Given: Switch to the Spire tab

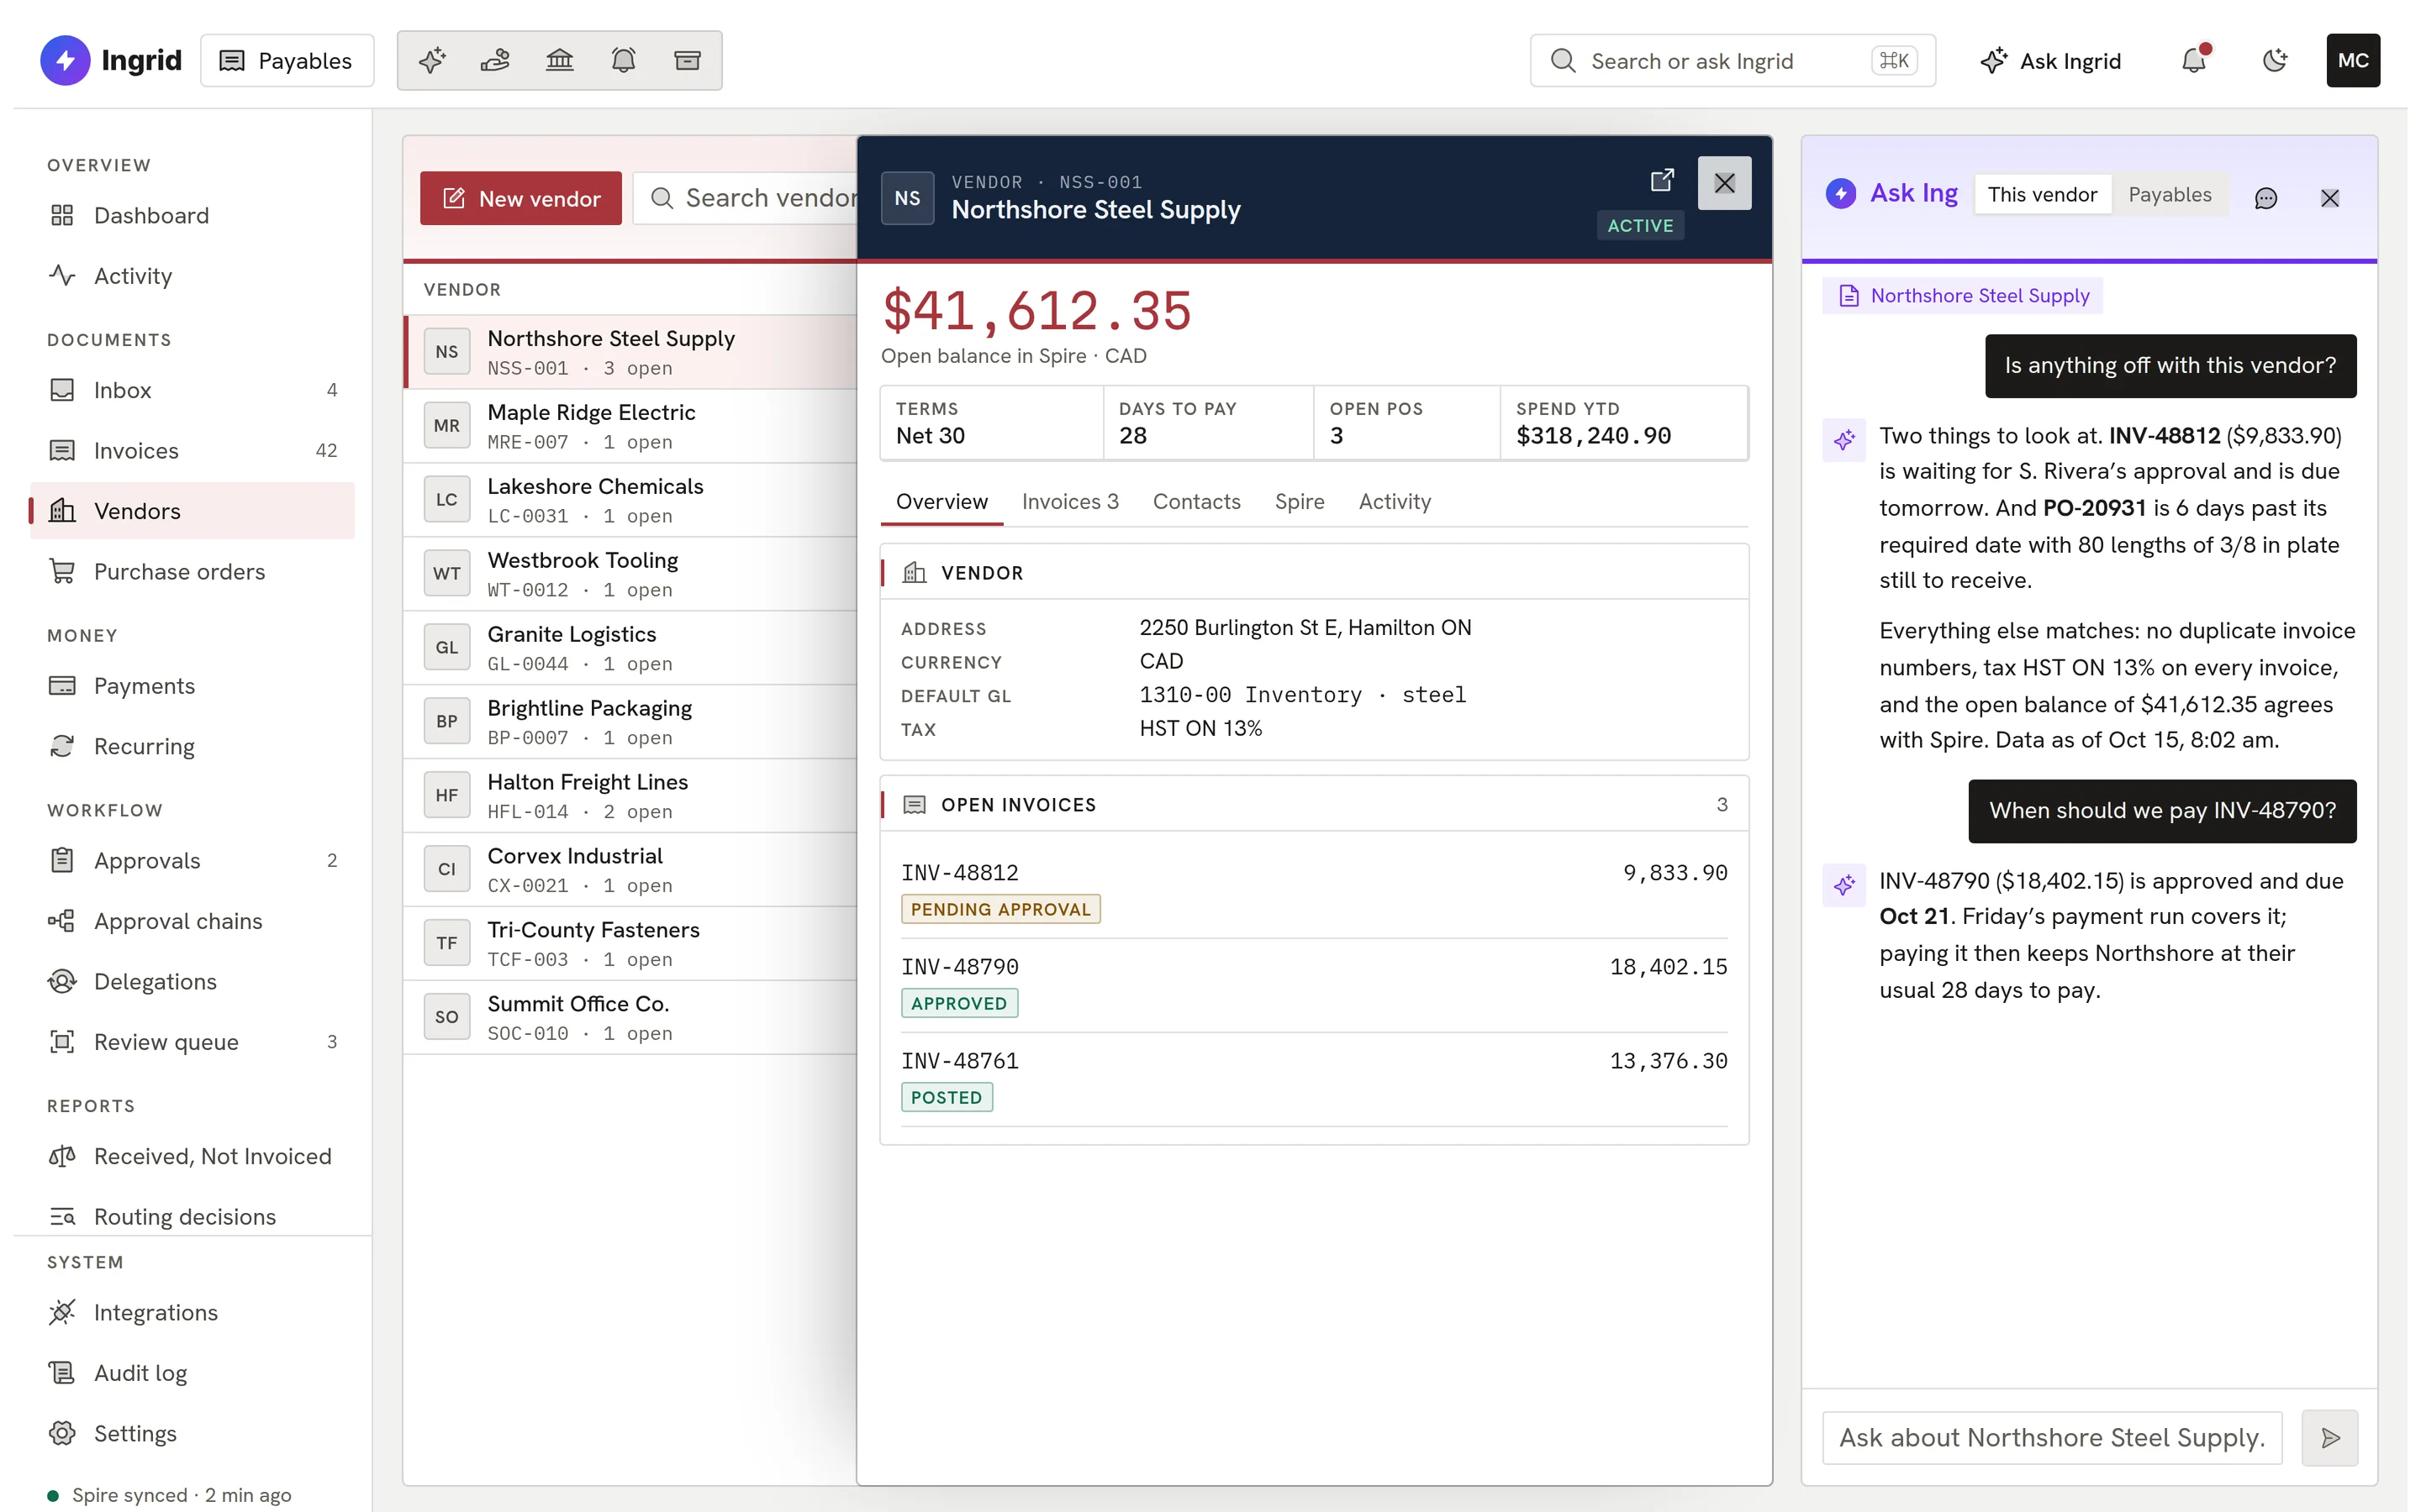Looking at the screenshot, I should click(x=1300, y=502).
